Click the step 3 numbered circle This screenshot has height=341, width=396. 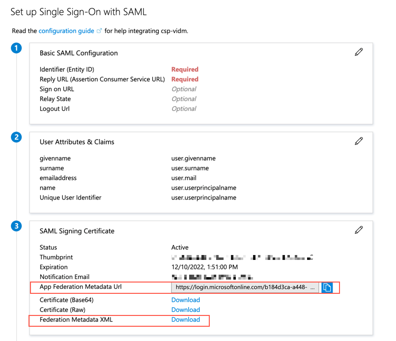pyautogui.click(x=16, y=226)
